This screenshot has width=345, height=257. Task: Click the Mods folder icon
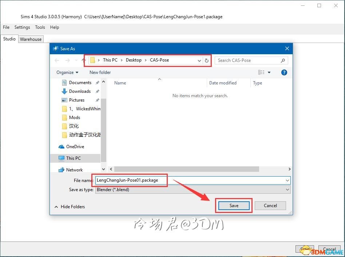pos(64,118)
